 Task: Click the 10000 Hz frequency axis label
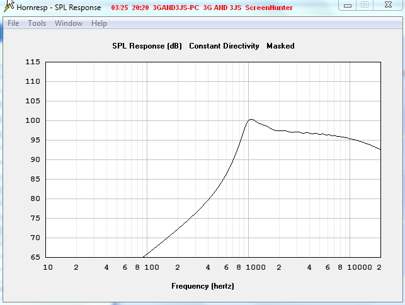coord(360,267)
